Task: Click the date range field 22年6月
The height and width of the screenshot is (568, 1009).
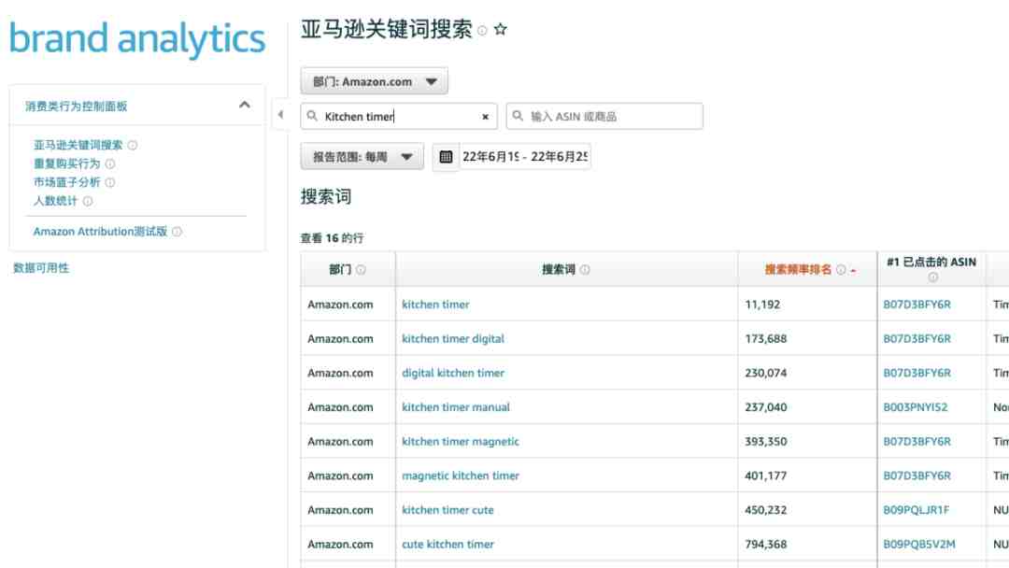Action: pyautogui.click(x=525, y=156)
